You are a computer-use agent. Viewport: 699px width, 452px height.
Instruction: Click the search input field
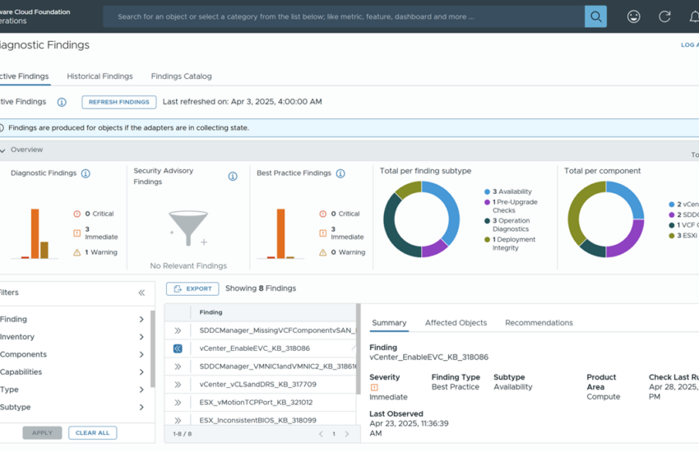click(345, 16)
